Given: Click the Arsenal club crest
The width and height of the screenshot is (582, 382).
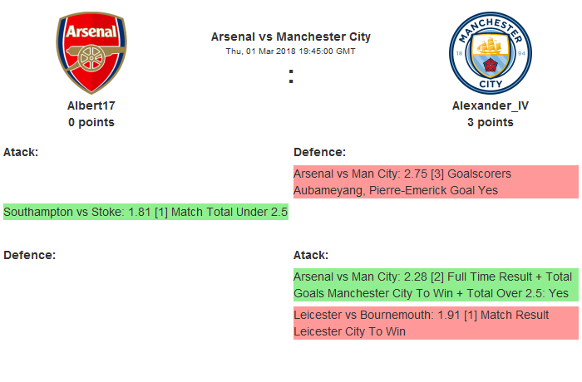Looking at the screenshot, I should 91,53.
